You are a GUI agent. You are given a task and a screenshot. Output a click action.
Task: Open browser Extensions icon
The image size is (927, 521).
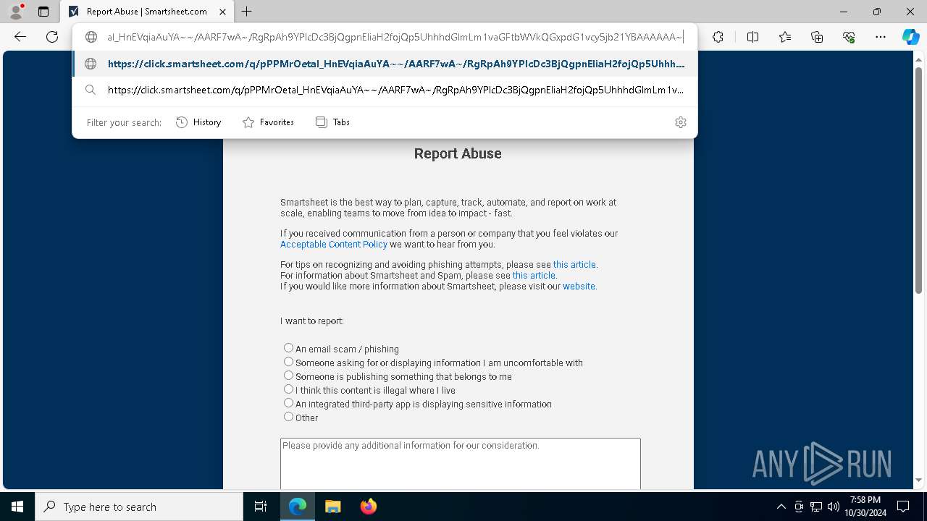click(718, 37)
